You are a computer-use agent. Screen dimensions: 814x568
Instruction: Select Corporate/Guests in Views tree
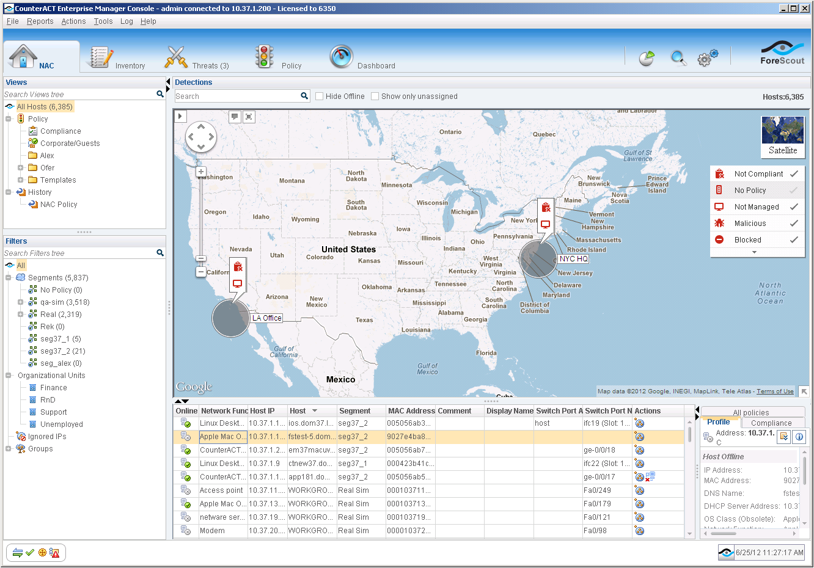[70, 143]
